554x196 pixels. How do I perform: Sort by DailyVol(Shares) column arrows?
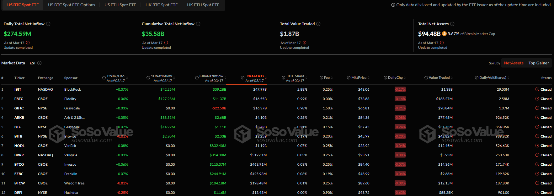tap(508, 78)
